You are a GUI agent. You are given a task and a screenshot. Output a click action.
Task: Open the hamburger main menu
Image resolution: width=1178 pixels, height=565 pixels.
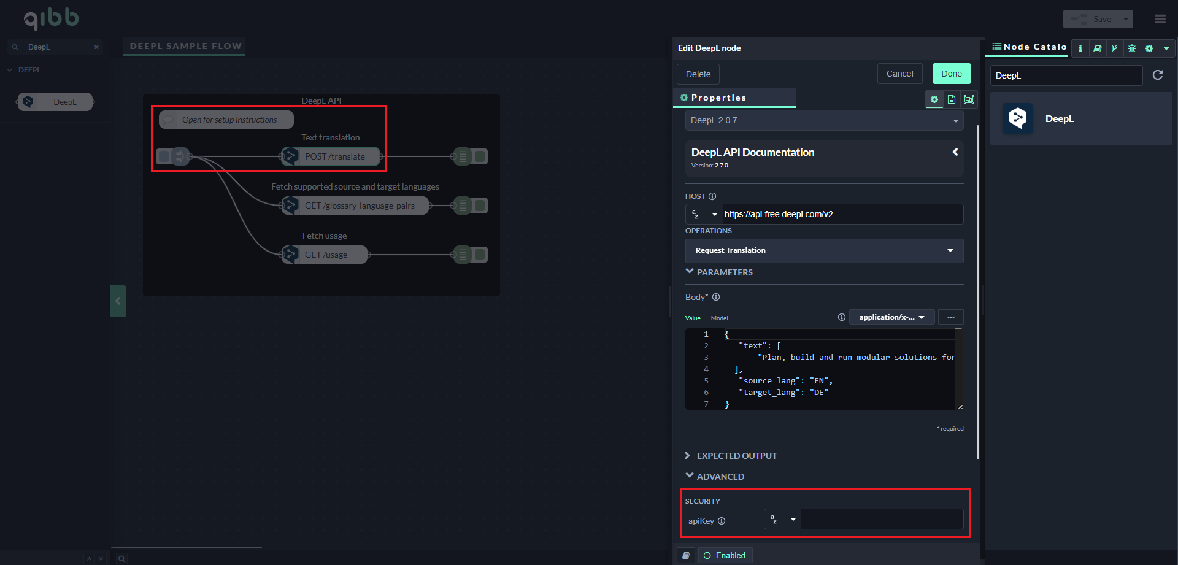[1160, 19]
